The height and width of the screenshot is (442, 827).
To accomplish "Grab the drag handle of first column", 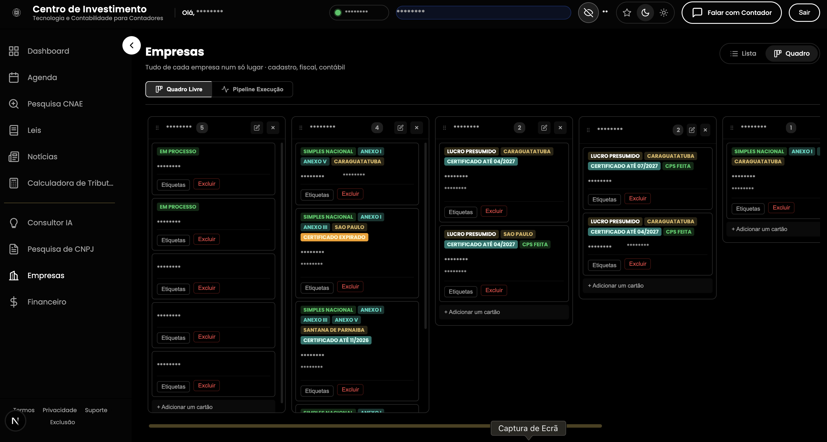I will pyautogui.click(x=157, y=128).
